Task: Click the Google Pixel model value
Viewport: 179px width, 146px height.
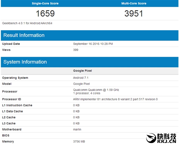Action: tap(82, 84)
